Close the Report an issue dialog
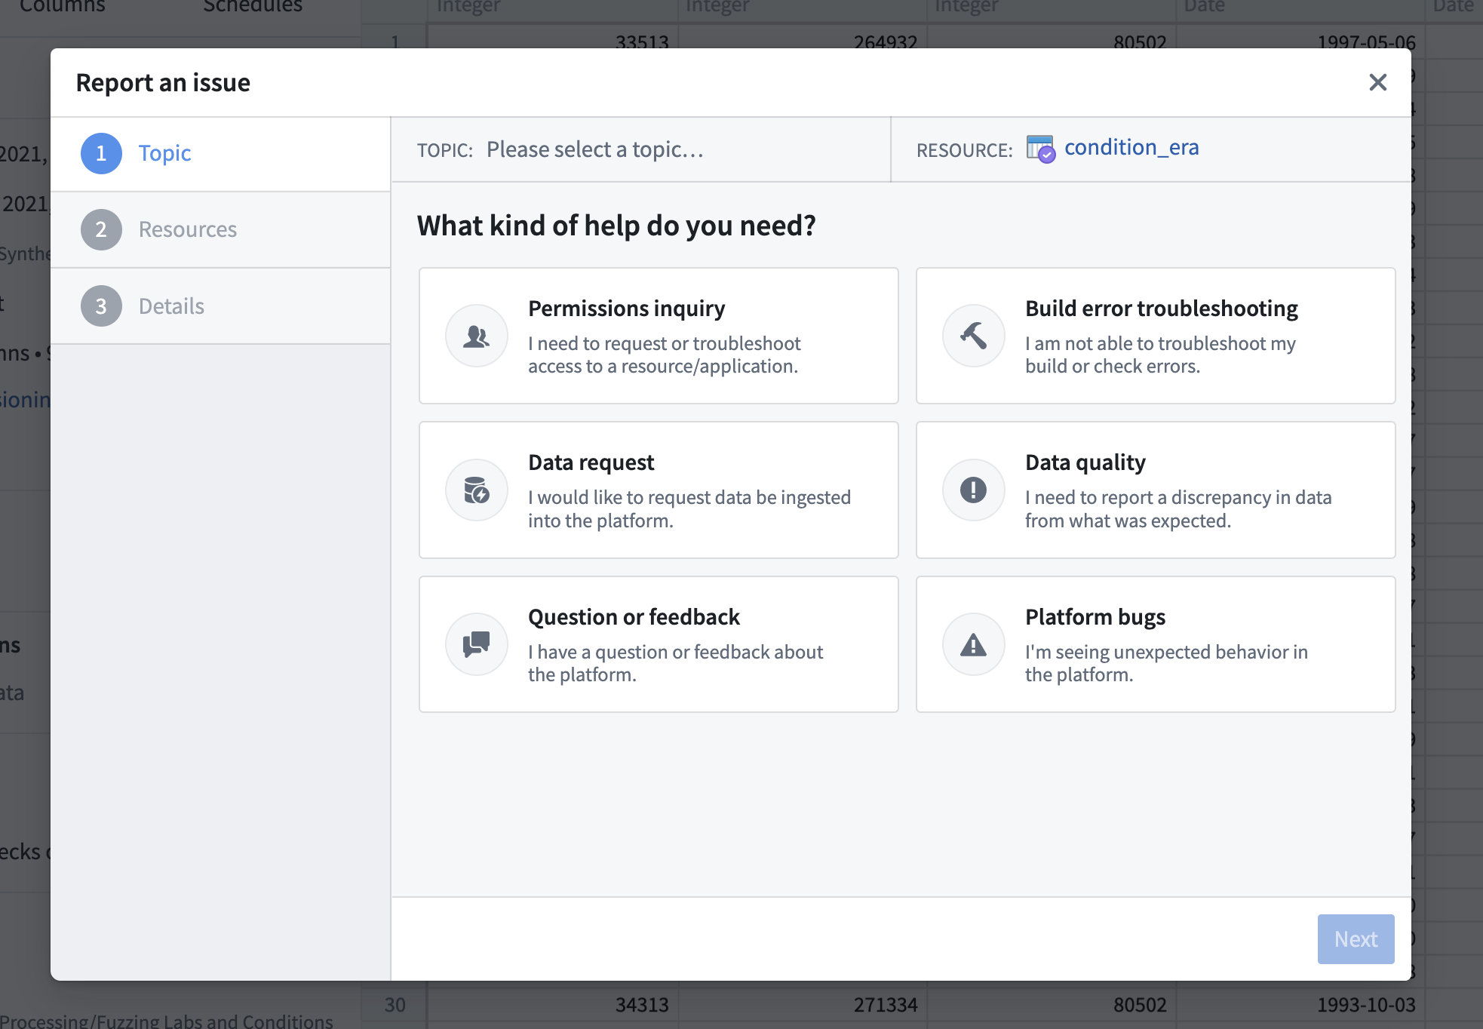The width and height of the screenshot is (1483, 1029). point(1377,82)
